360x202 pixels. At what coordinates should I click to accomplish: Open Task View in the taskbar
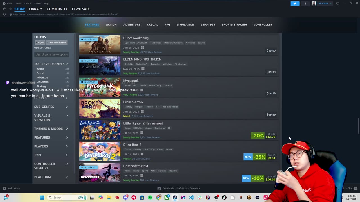point(92,198)
